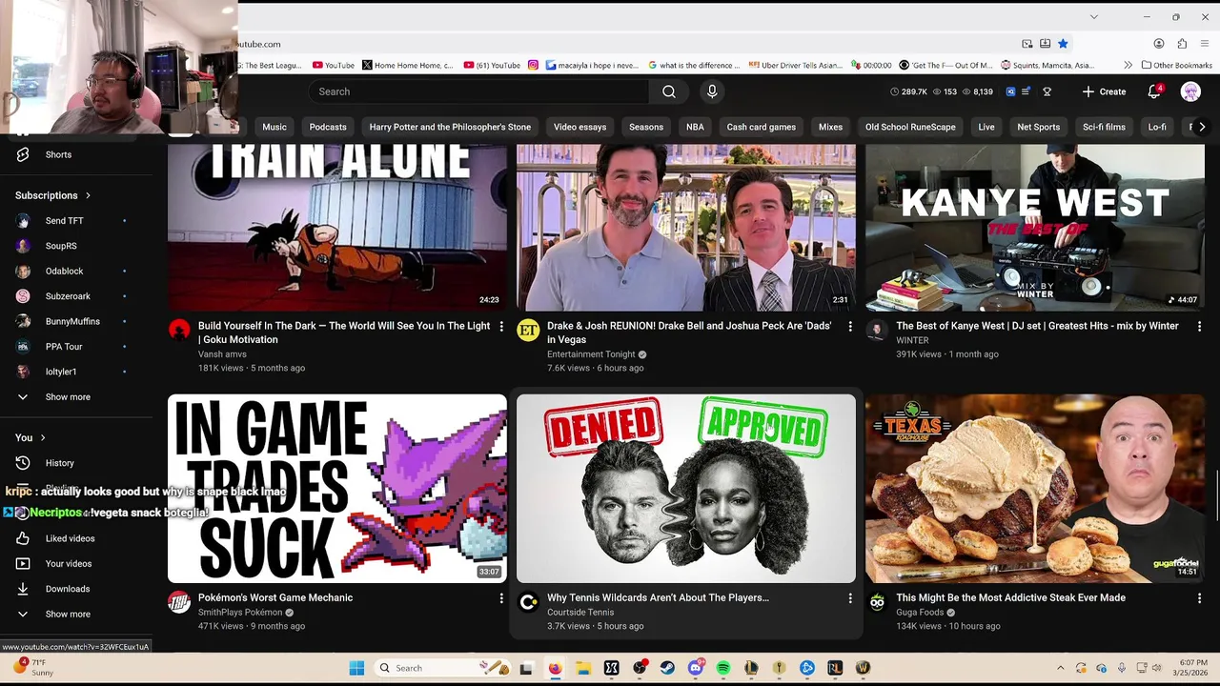Screen dimensions: 1220x686
Task: Open Your videos in sidebar
Action: (x=76, y=564)
